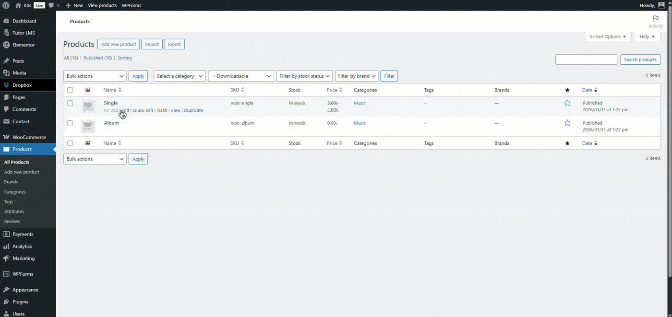The width and height of the screenshot is (672, 317).
Task: Open Analytics from the sidebar icon
Action: [x=8, y=246]
